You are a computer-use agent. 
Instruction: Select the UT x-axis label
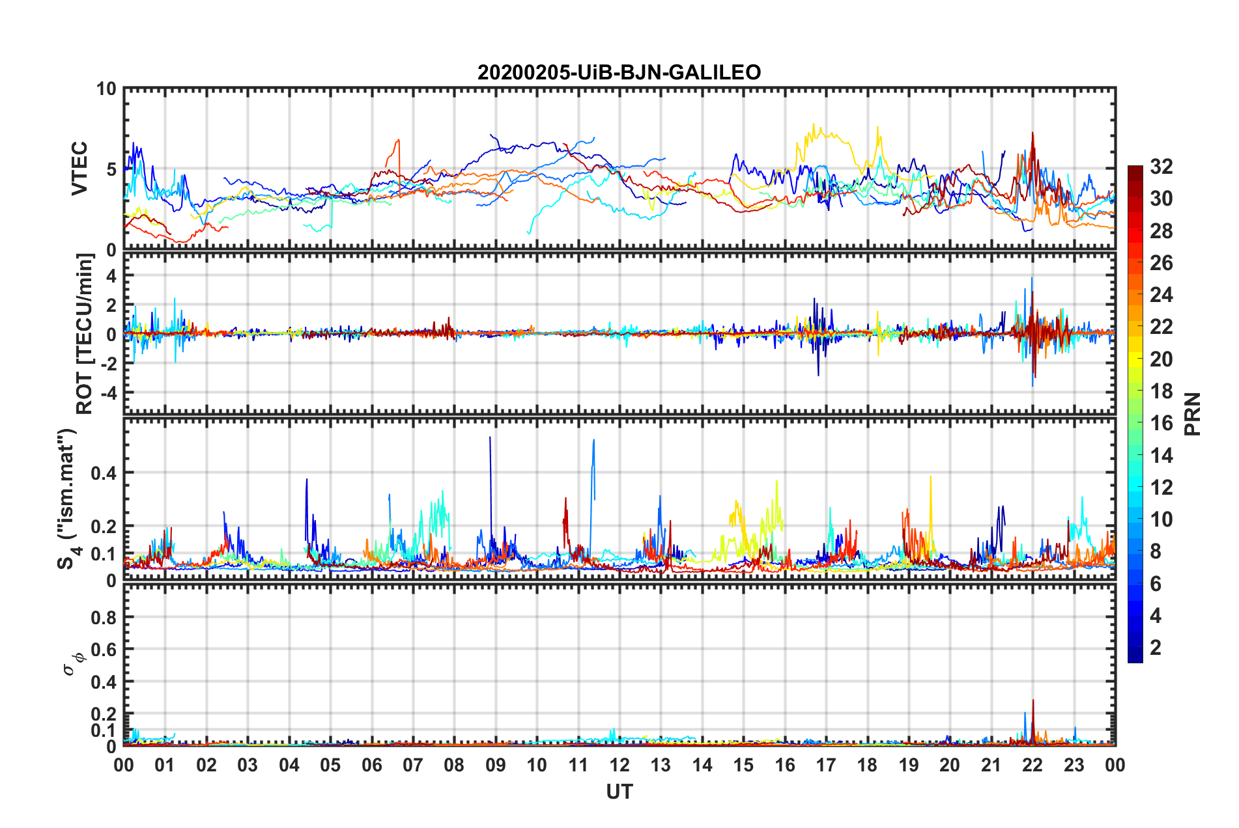click(x=619, y=792)
